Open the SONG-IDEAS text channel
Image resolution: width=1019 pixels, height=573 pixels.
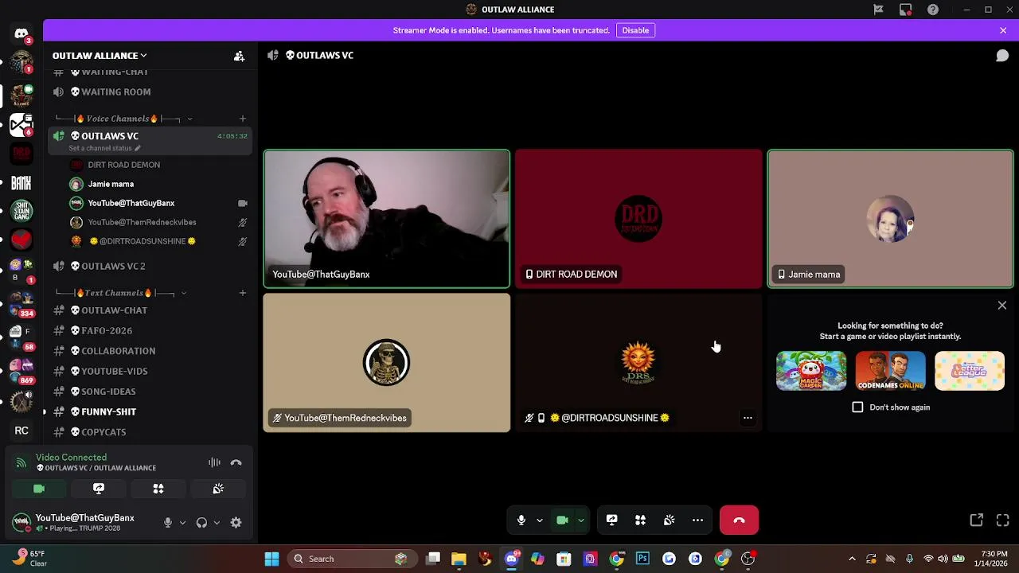click(x=150, y=392)
